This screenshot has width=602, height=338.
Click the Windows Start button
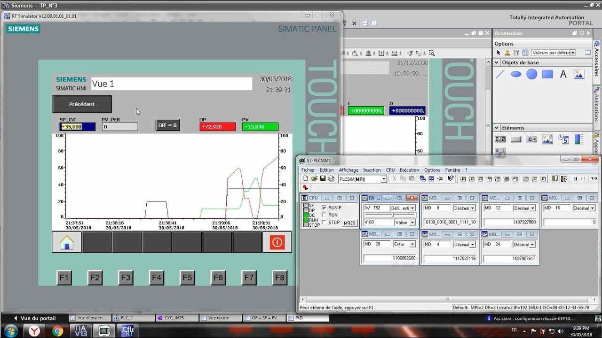(x=10, y=331)
